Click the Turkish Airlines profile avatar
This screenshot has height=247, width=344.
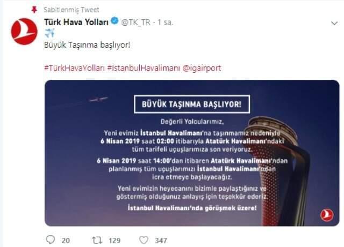pos(24,32)
